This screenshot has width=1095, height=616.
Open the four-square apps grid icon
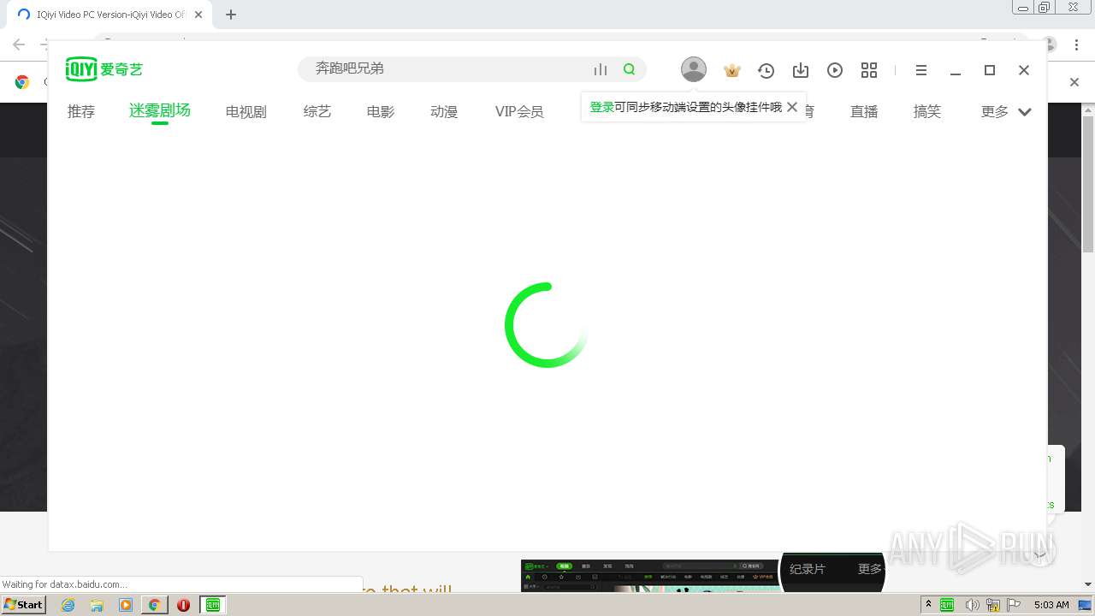pyautogui.click(x=869, y=70)
